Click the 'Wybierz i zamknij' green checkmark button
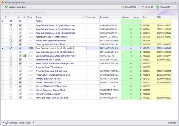Screen dimensions: 179x126 click(x=15, y=7)
